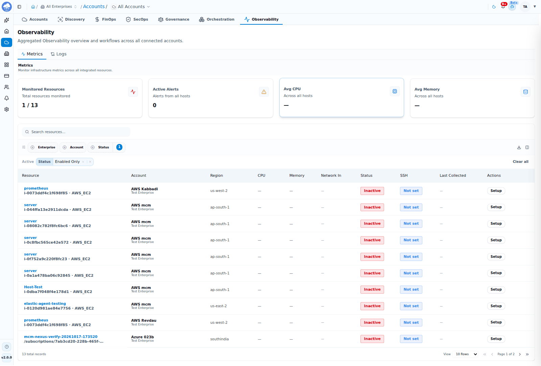Open the Governance tab
Viewport: 541px width, 366px height.
[x=174, y=20]
